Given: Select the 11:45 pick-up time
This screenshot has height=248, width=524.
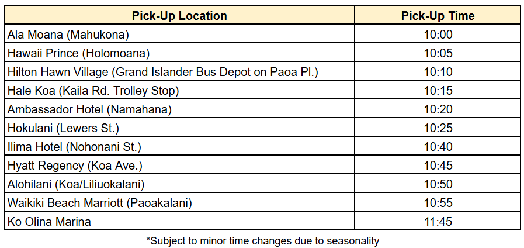Looking at the screenshot, I should click(x=438, y=222).
